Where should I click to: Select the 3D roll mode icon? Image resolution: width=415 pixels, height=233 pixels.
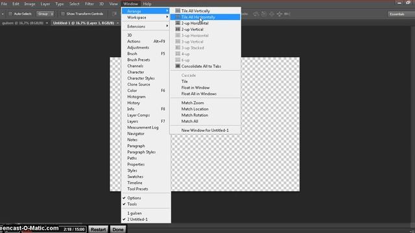click(264, 14)
